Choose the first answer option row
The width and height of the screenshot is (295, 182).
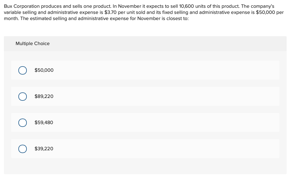pyautogui.click(x=145, y=70)
